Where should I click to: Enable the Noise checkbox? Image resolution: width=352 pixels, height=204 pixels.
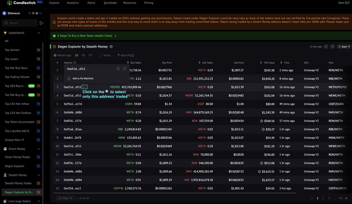click(100, 55)
